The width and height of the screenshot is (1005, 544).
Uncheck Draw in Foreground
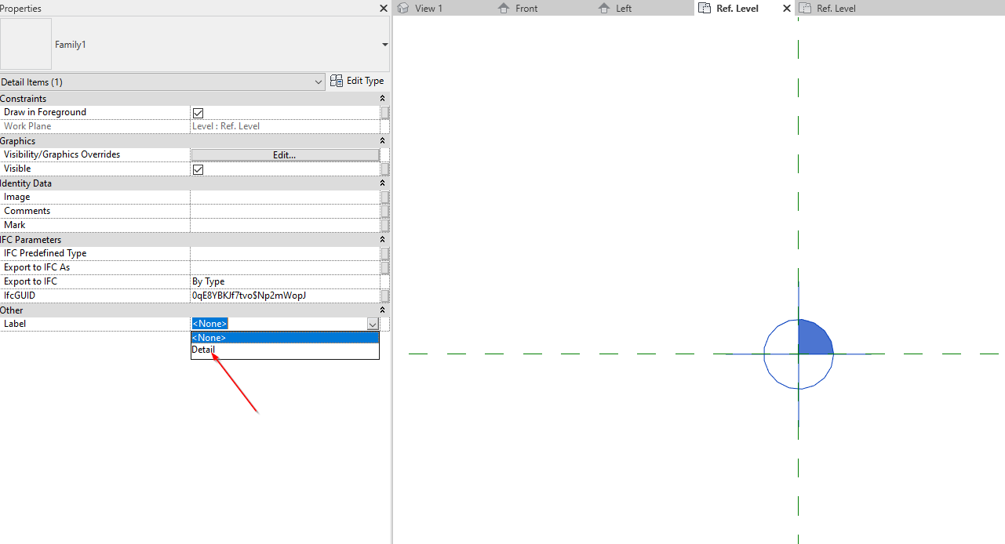(x=198, y=112)
